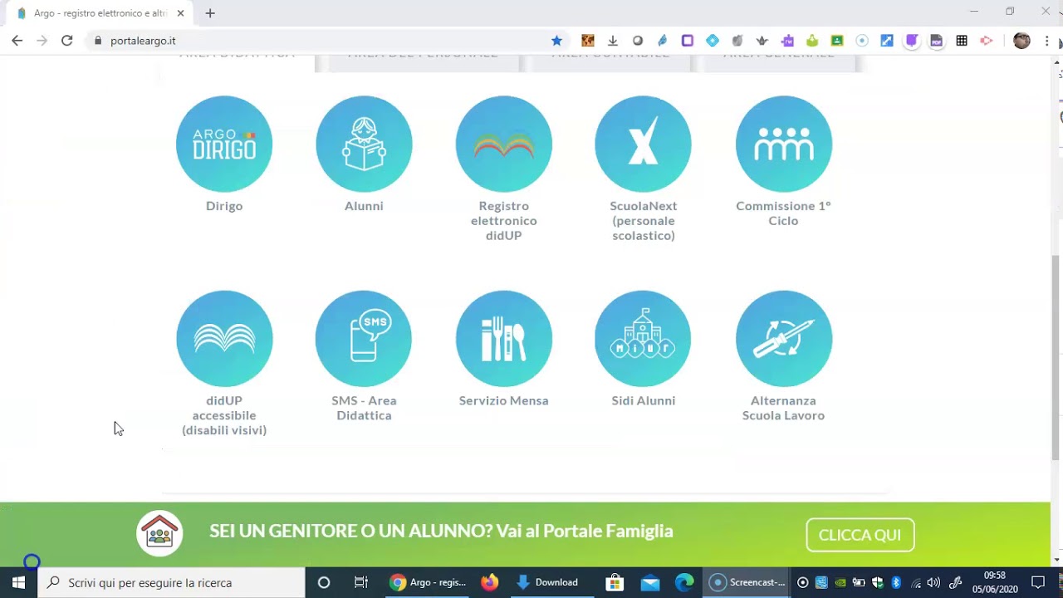Click the purple square extension icon
Screen dimensions: 1063x598
click(688, 41)
